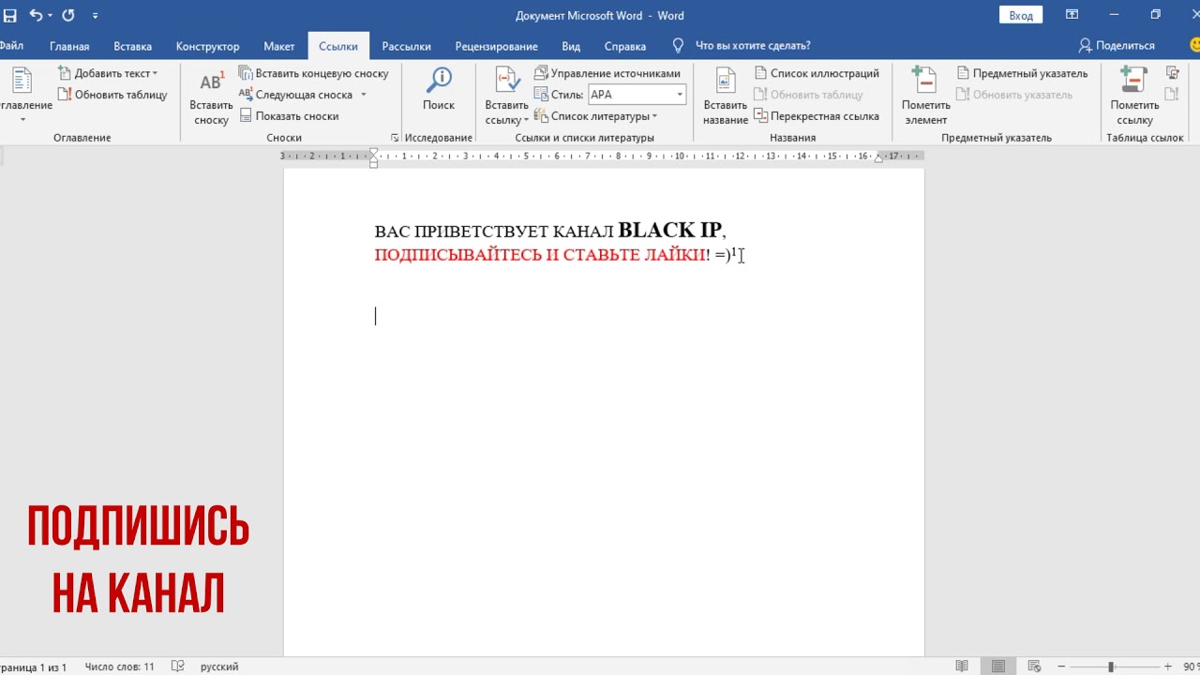Open the APA style combo box
1200x675 pixels.
pyautogui.click(x=637, y=95)
